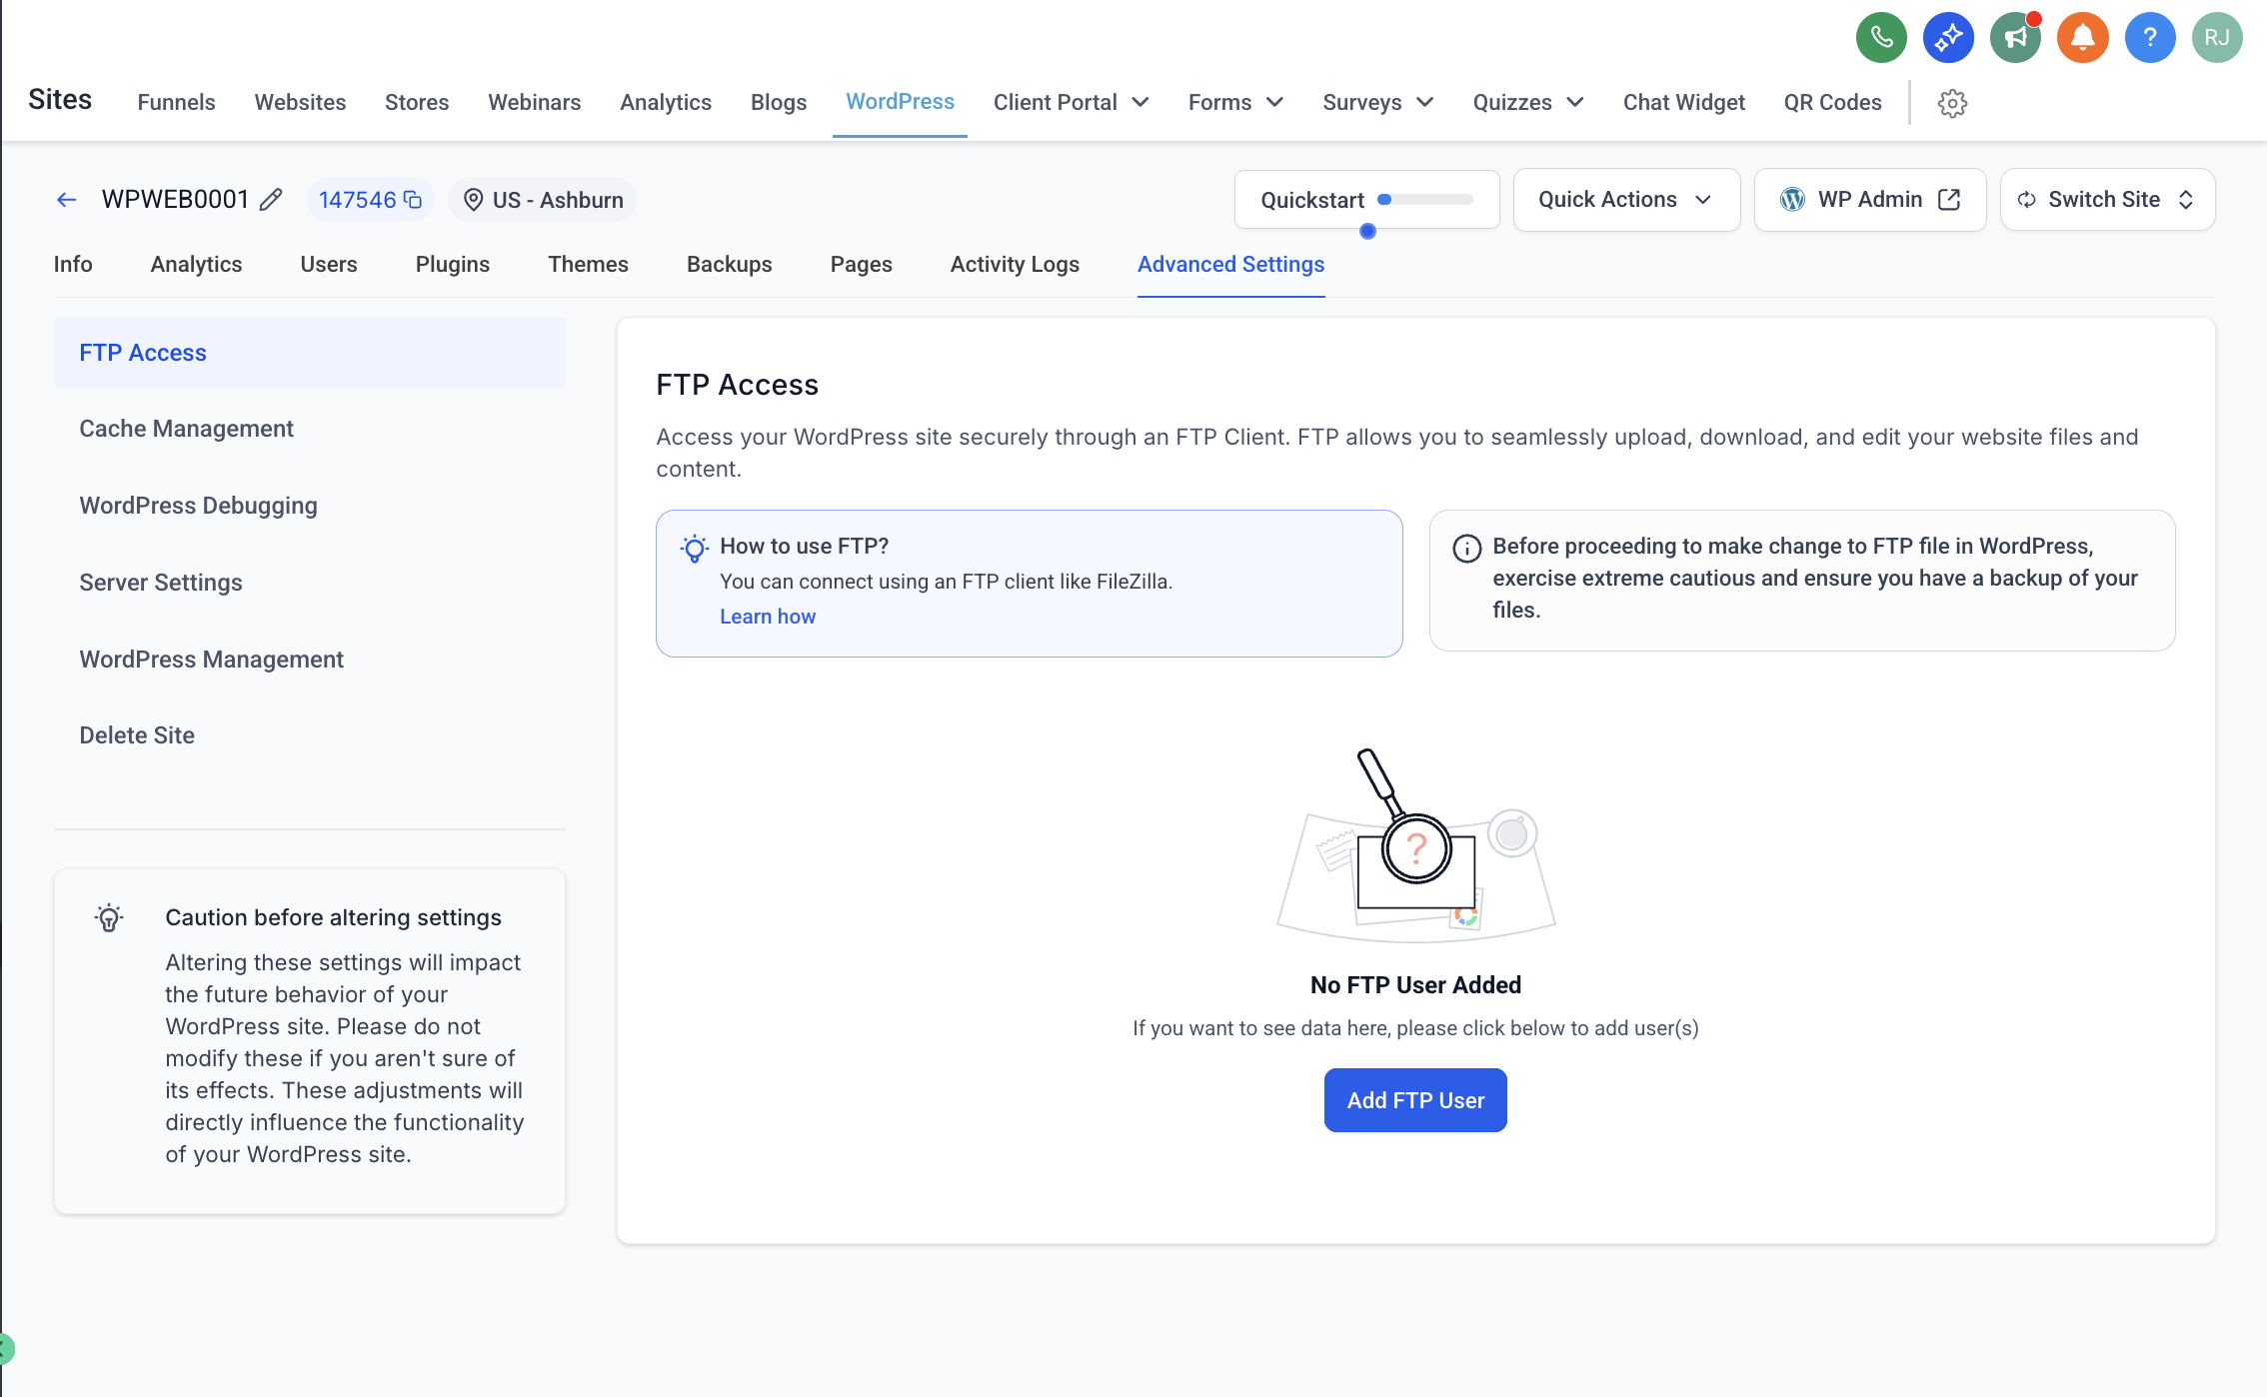Open the AI sparkle assistant icon
This screenshot has width=2267, height=1397.
(1948, 38)
